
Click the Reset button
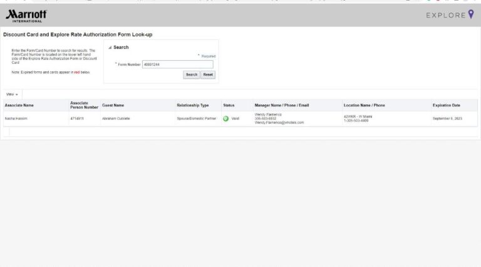click(x=208, y=74)
